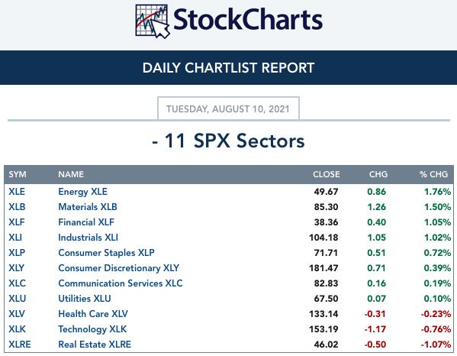This screenshot has height=356, width=457.
Task: Click the Health Care XLV link
Action: coord(93,314)
